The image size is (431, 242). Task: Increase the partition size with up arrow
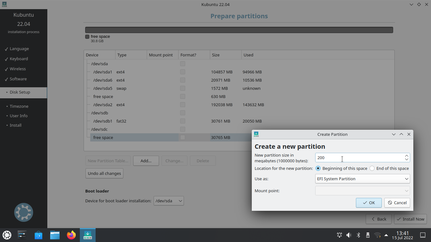407,156
